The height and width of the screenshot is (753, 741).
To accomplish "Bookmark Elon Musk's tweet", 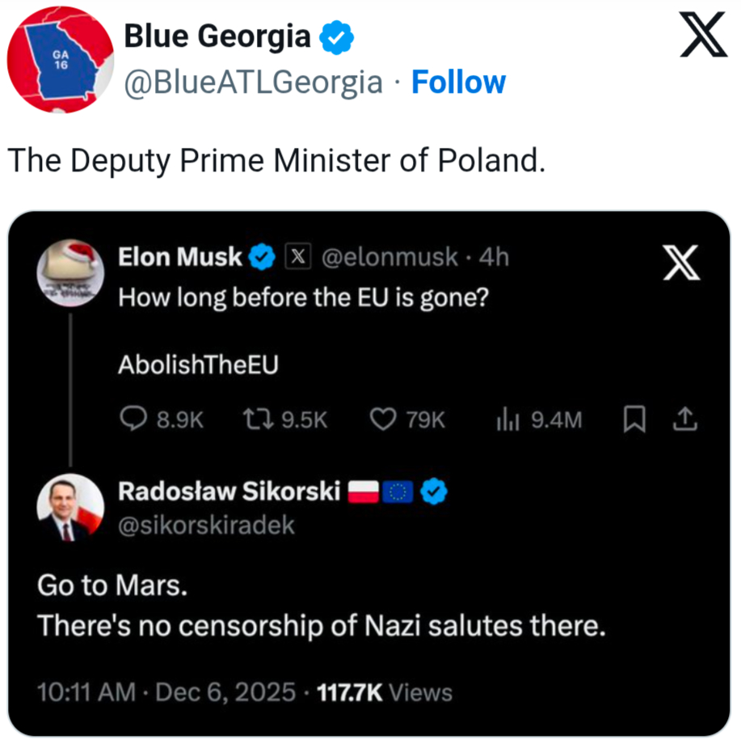I will [x=634, y=418].
